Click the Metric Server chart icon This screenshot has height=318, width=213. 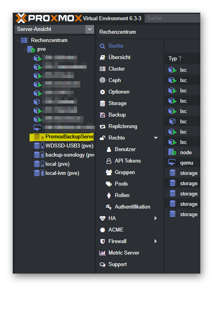103,253
